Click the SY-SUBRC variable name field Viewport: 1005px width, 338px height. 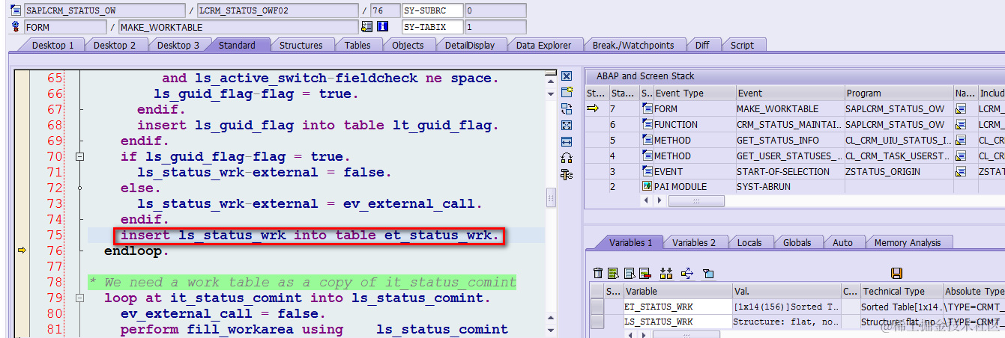pyautogui.click(x=432, y=10)
